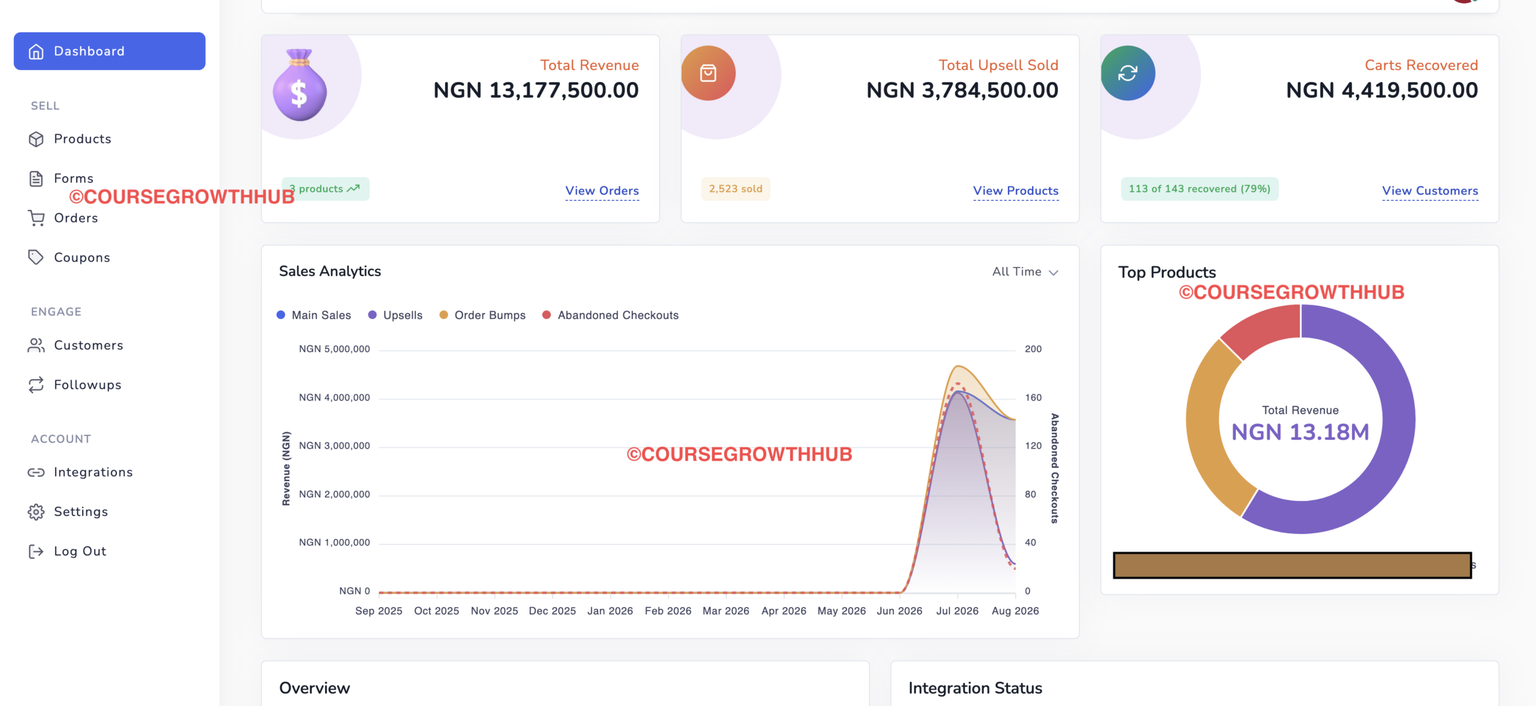Viewport: 1536px width, 706px height.
Task: Click the NGN 3,784,500.00 upsell value
Action: tap(962, 91)
